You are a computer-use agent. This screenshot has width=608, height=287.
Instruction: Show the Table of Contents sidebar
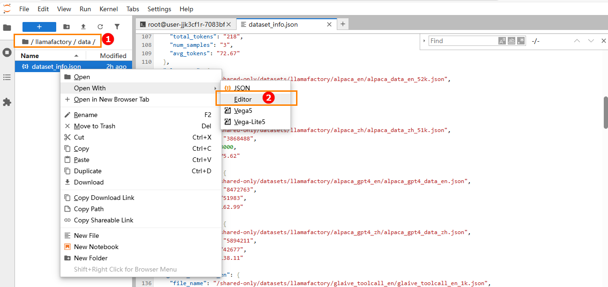click(7, 77)
